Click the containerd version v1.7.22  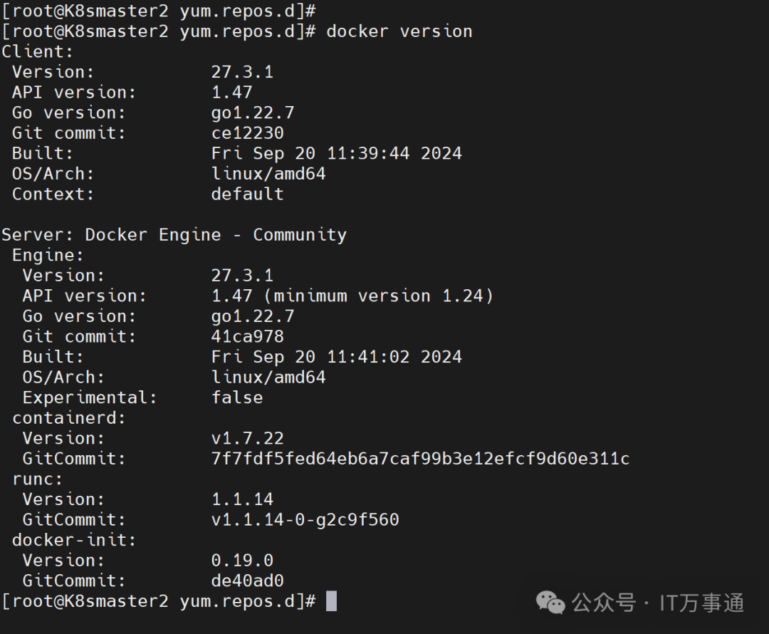[x=248, y=438]
